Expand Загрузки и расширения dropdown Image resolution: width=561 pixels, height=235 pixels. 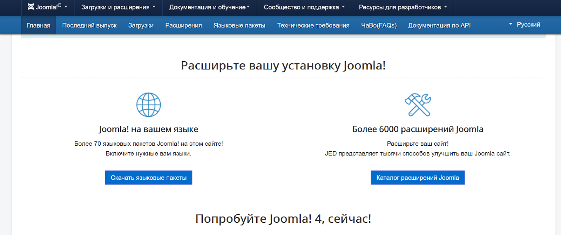click(119, 7)
